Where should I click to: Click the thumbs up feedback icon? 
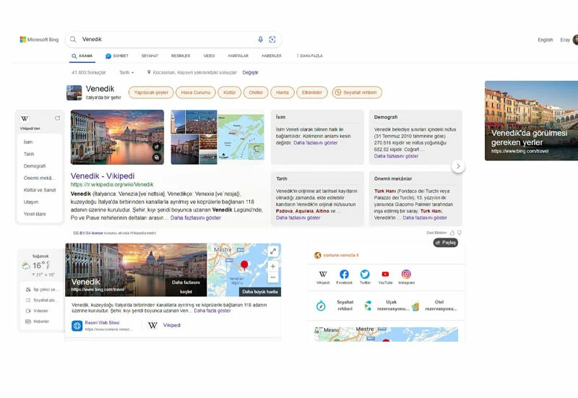pyautogui.click(x=452, y=233)
